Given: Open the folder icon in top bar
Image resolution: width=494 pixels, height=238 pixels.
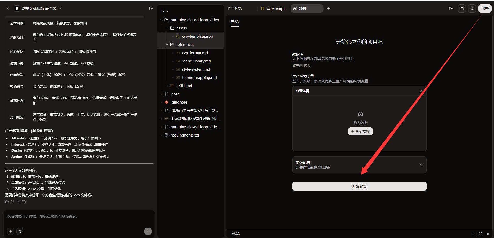Looking at the screenshot, I should point(462,8).
